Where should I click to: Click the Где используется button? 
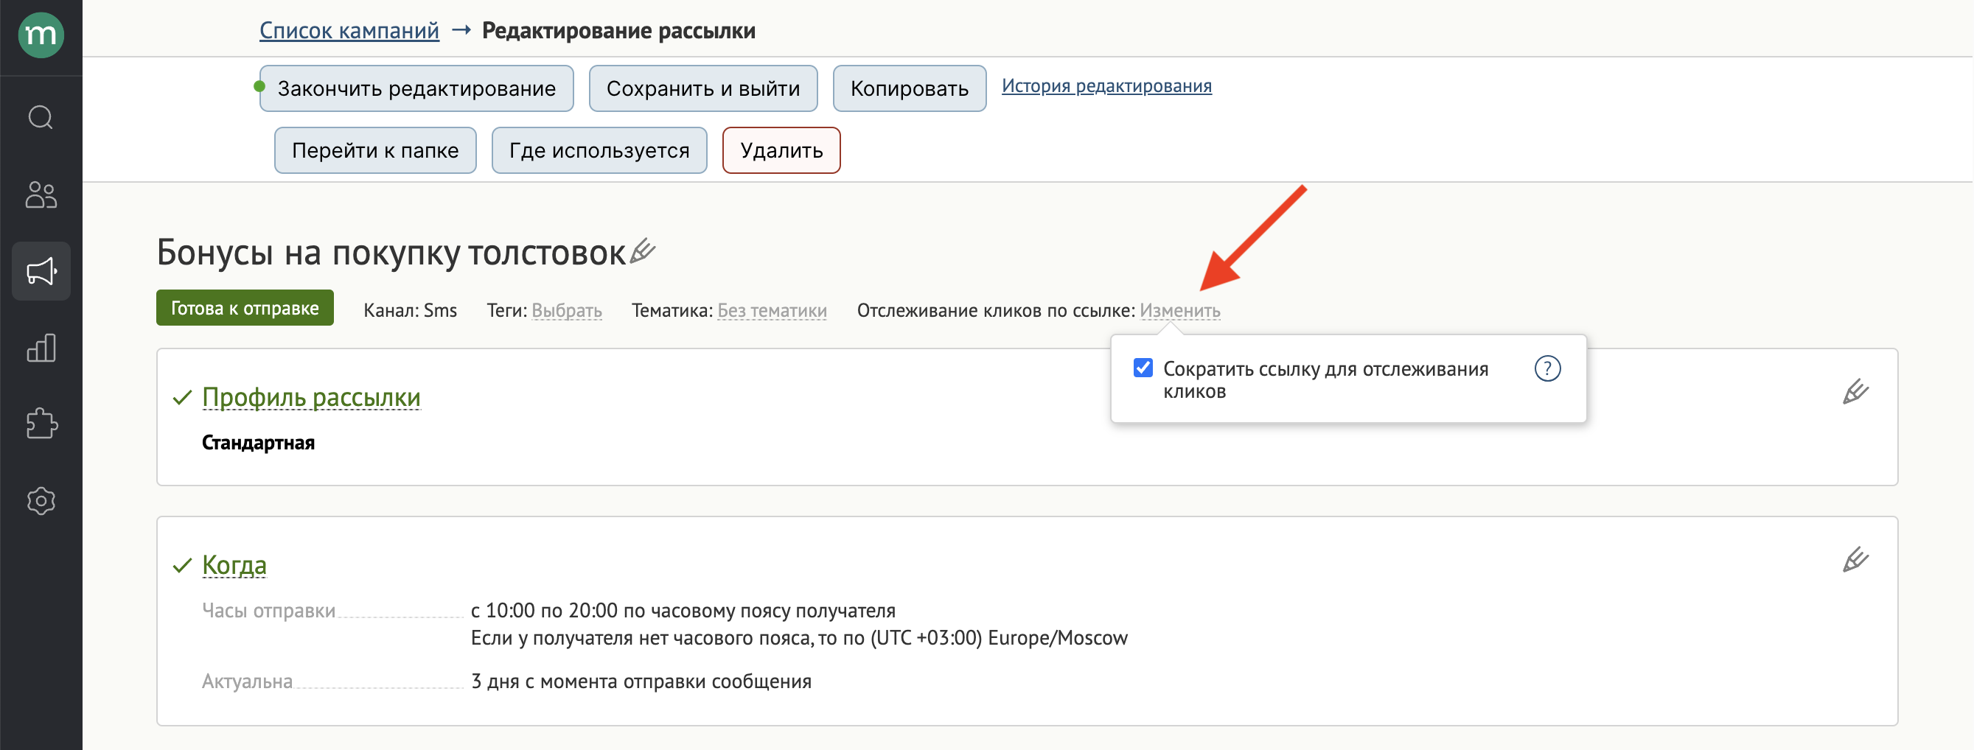click(599, 150)
